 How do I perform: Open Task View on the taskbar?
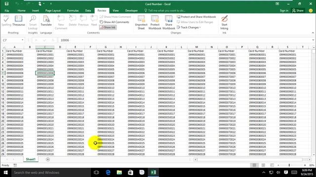pos(96,173)
